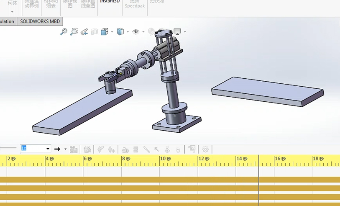The height and width of the screenshot is (206, 340).
Task: Click the 12 秒 mark on timeline ruler
Action: pos(204,159)
